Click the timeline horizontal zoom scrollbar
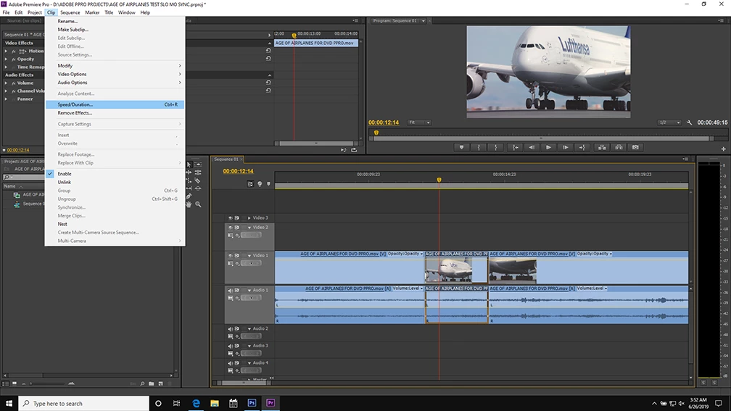The image size is (731, 411). 244,383
